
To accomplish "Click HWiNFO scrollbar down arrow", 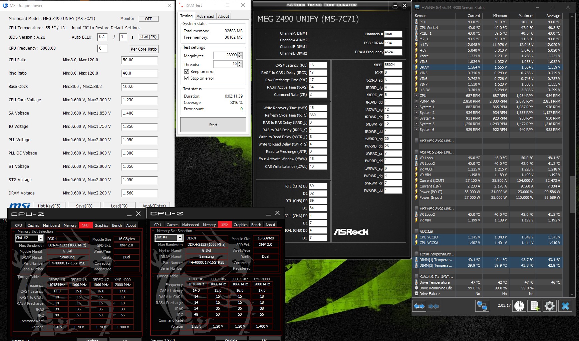I will (572, 294).
